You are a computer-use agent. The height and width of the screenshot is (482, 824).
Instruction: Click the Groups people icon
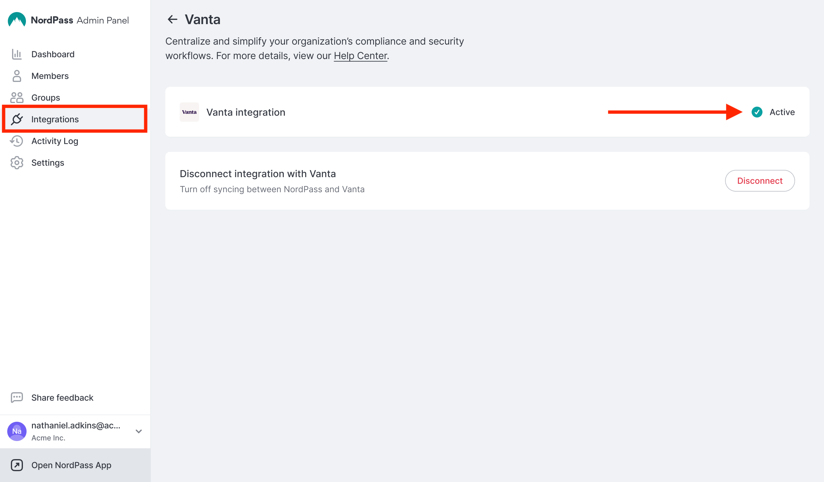click(x=17, y=98)
